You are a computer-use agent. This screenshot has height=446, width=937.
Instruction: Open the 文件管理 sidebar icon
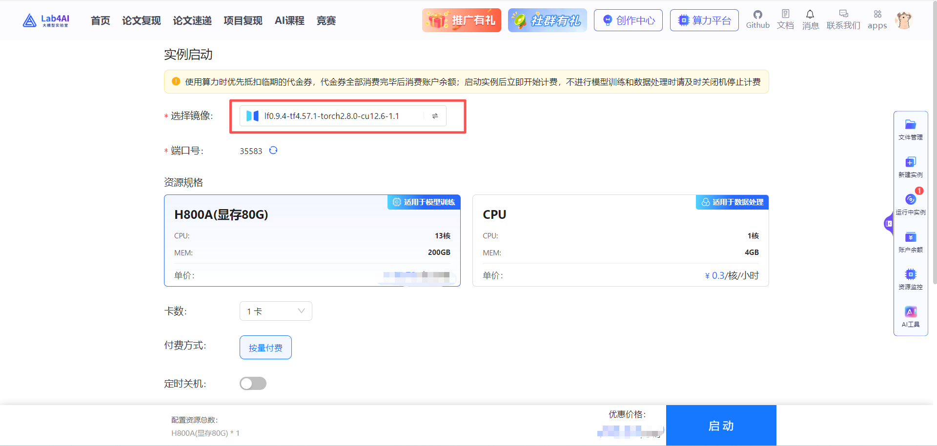[910, 128]
